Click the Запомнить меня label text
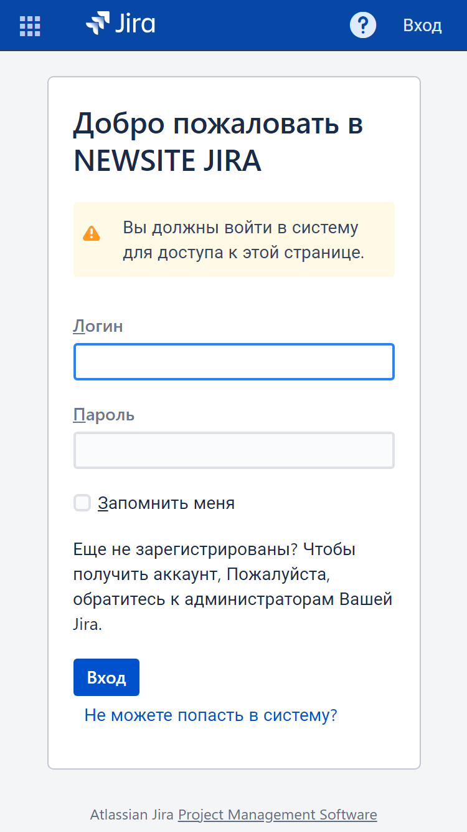467x832 pixels. pyautogui.click(x=166, y=503)
